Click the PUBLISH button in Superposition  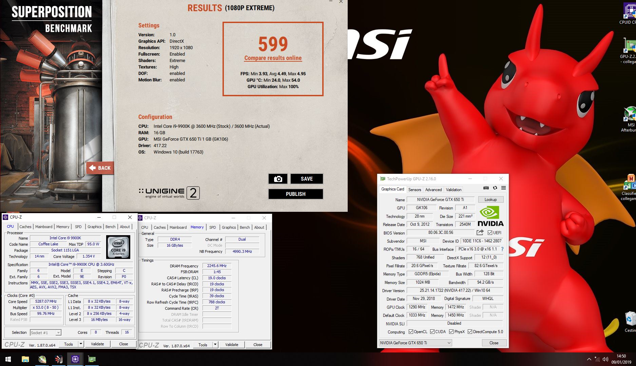coord(296,194)
